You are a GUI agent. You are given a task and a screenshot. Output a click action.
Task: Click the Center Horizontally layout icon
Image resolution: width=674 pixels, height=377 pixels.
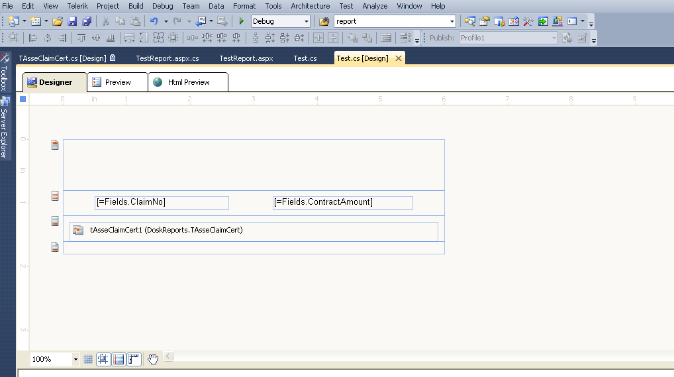(x=318, y=38)
